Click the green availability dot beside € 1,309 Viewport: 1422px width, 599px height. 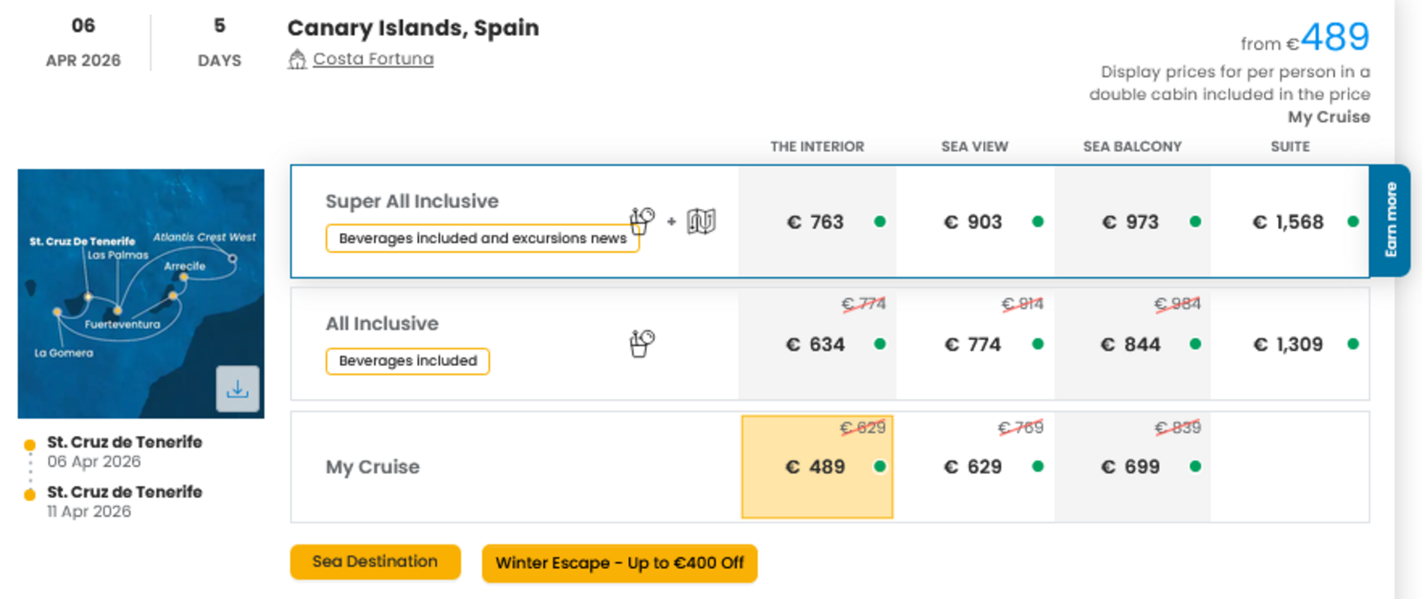[1353, 344]
